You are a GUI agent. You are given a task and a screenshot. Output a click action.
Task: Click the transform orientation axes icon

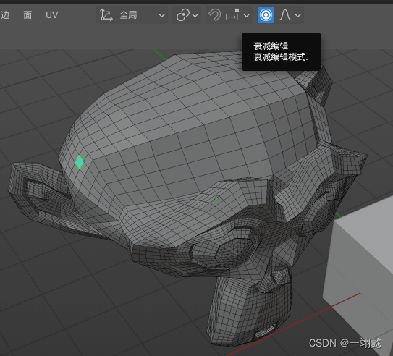point(106,15)
